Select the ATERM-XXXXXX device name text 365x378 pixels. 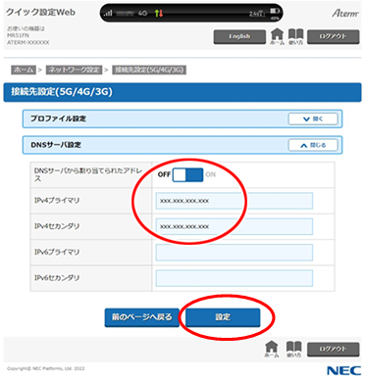click(28, 42)
